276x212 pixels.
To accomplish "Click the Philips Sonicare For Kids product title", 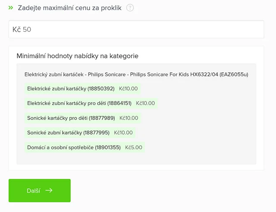I will click(136, 74).
